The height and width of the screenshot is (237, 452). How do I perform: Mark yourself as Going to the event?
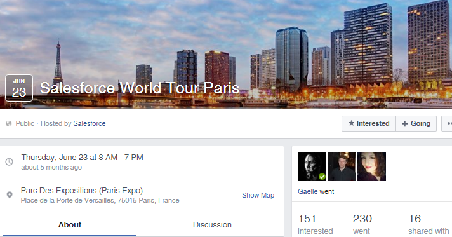(416, 123)
